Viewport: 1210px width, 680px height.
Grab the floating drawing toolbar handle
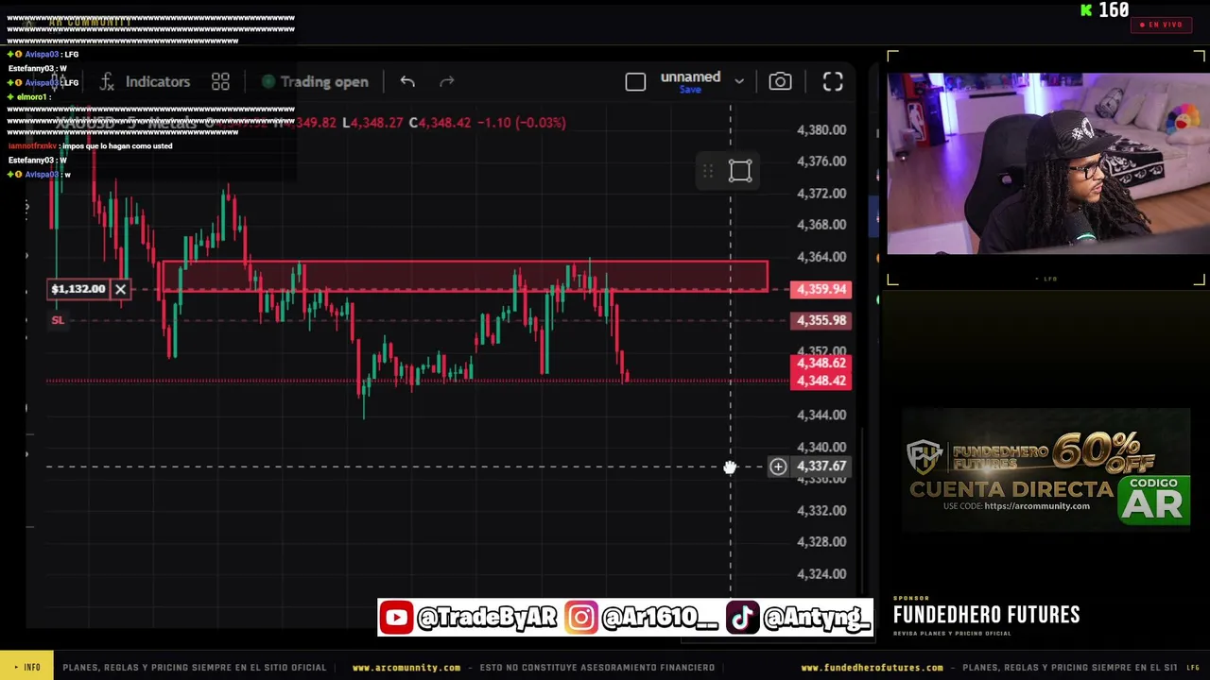point(708,171)
